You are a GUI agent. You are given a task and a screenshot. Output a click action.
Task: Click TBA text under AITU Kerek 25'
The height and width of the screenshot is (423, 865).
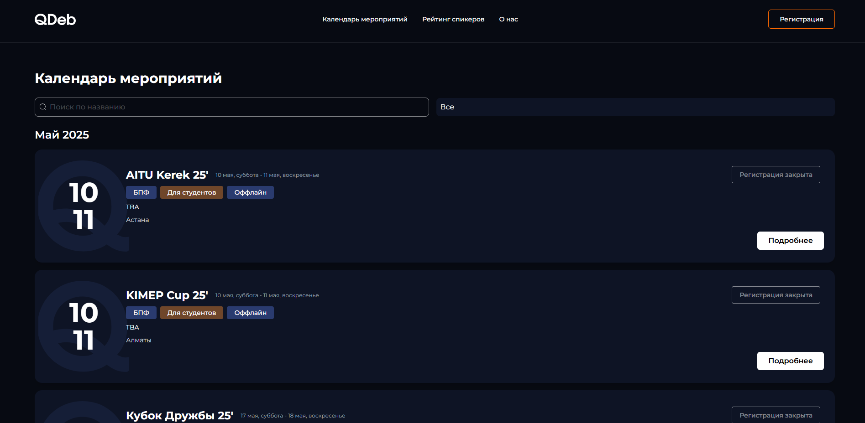[x=132, y=207]
